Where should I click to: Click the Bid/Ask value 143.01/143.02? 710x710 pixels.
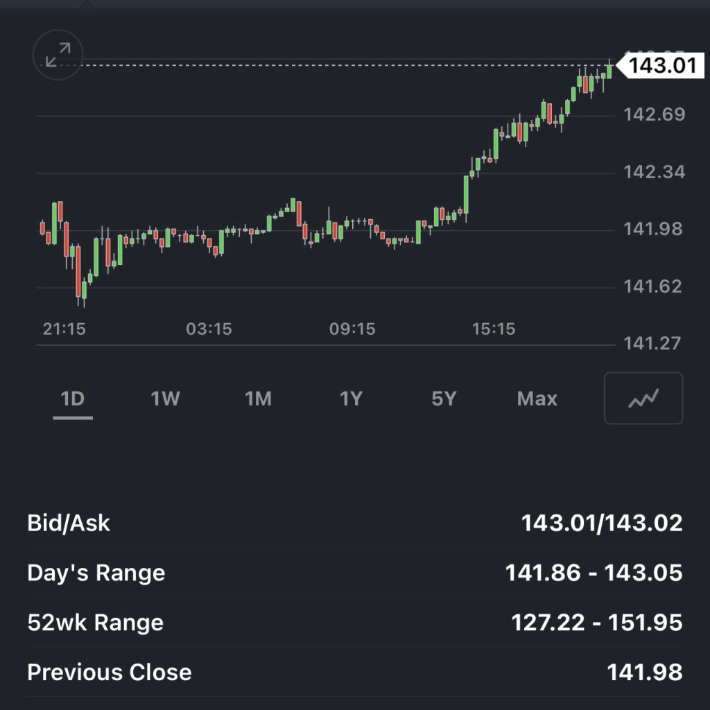601,523
